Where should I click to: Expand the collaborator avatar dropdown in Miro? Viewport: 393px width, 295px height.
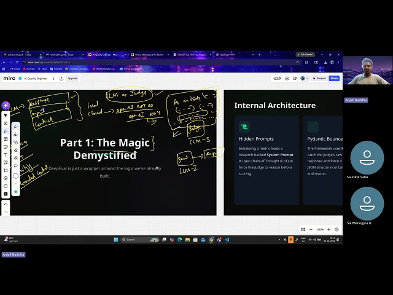pos(308,79)
